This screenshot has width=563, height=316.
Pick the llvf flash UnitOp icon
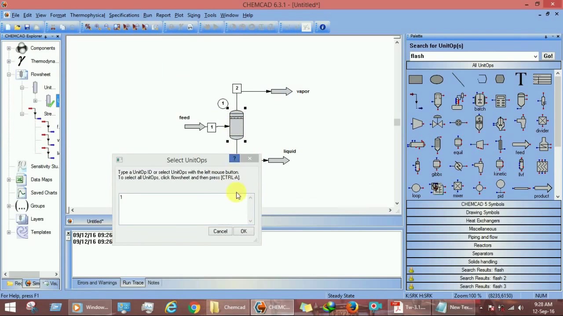(x=521, y=168)
